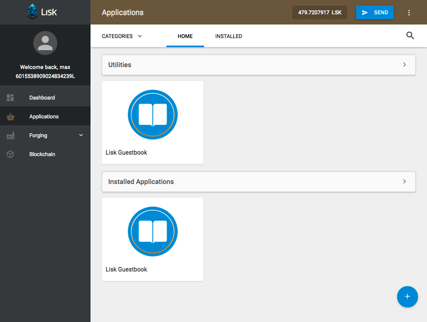
Task: Click the Lisk logo in the sidebar header
Action: [x=42, y=12]
